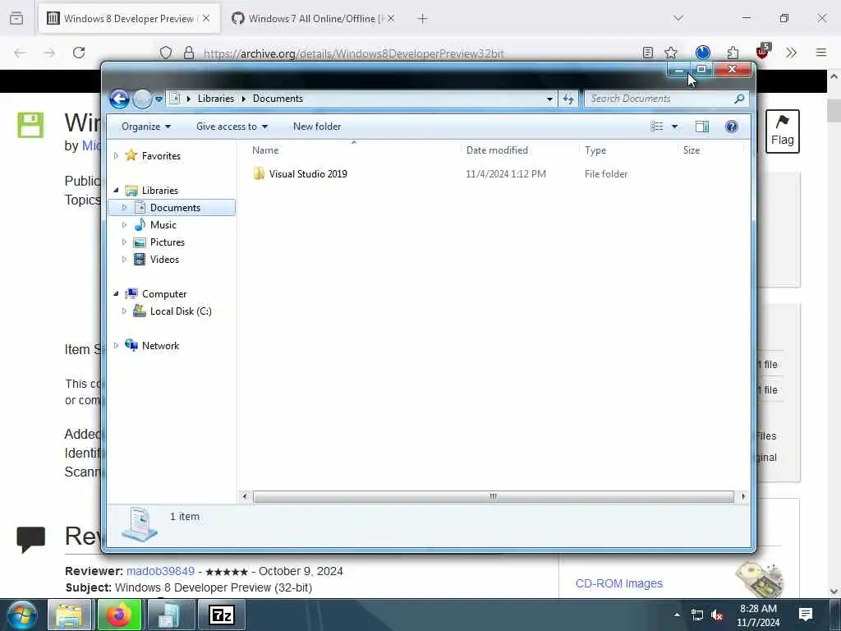Sort by Date modified column header

(x=497, y=150)
